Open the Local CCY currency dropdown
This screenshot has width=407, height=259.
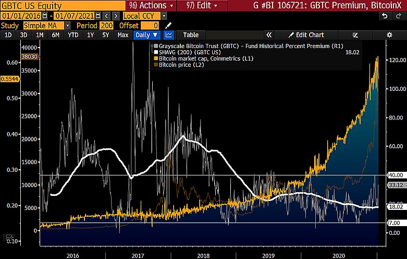pos(164,16)
